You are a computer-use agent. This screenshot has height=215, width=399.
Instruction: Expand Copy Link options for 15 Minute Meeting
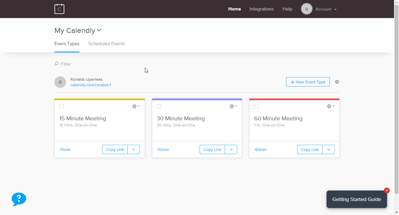[134, 149]
